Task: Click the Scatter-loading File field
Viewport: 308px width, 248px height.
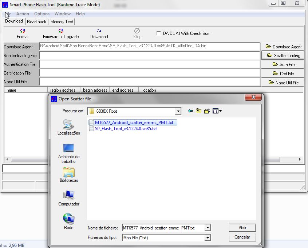Action: [150, 56]
